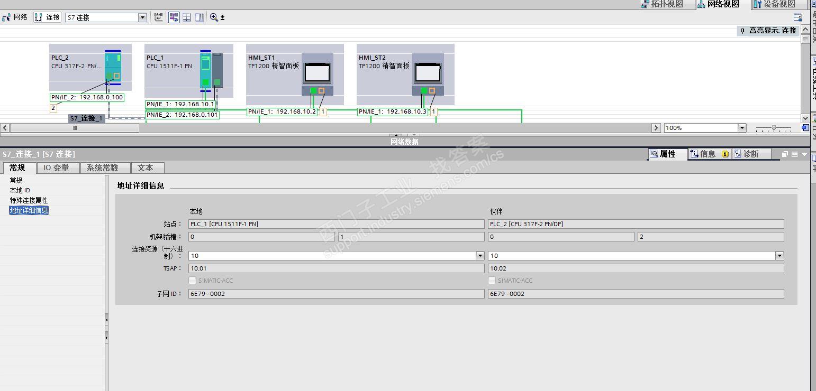Open the S7 连接 connection type dropdown
This screenshot has width=816, height=391.
[142, 17]
